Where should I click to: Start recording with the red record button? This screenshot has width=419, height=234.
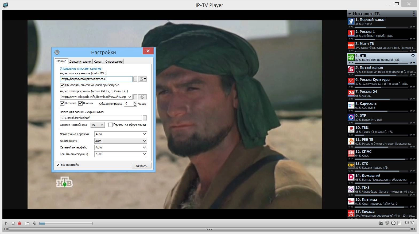click(x=20, y=223)
